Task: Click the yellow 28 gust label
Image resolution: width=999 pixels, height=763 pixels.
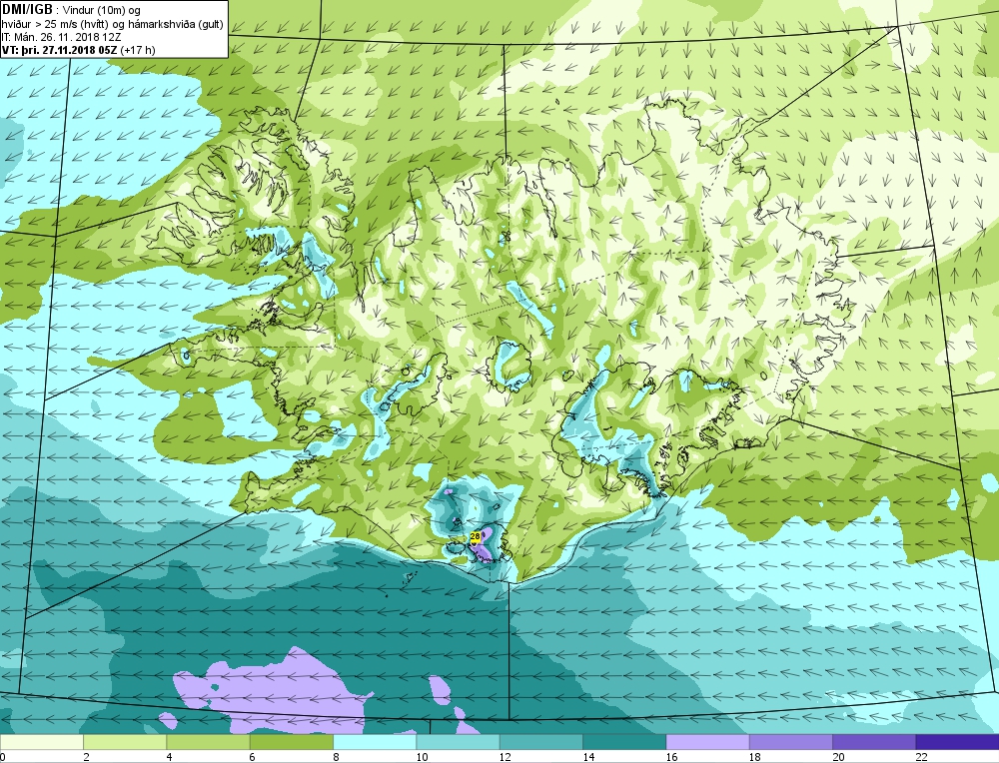Action: (475, 536)
